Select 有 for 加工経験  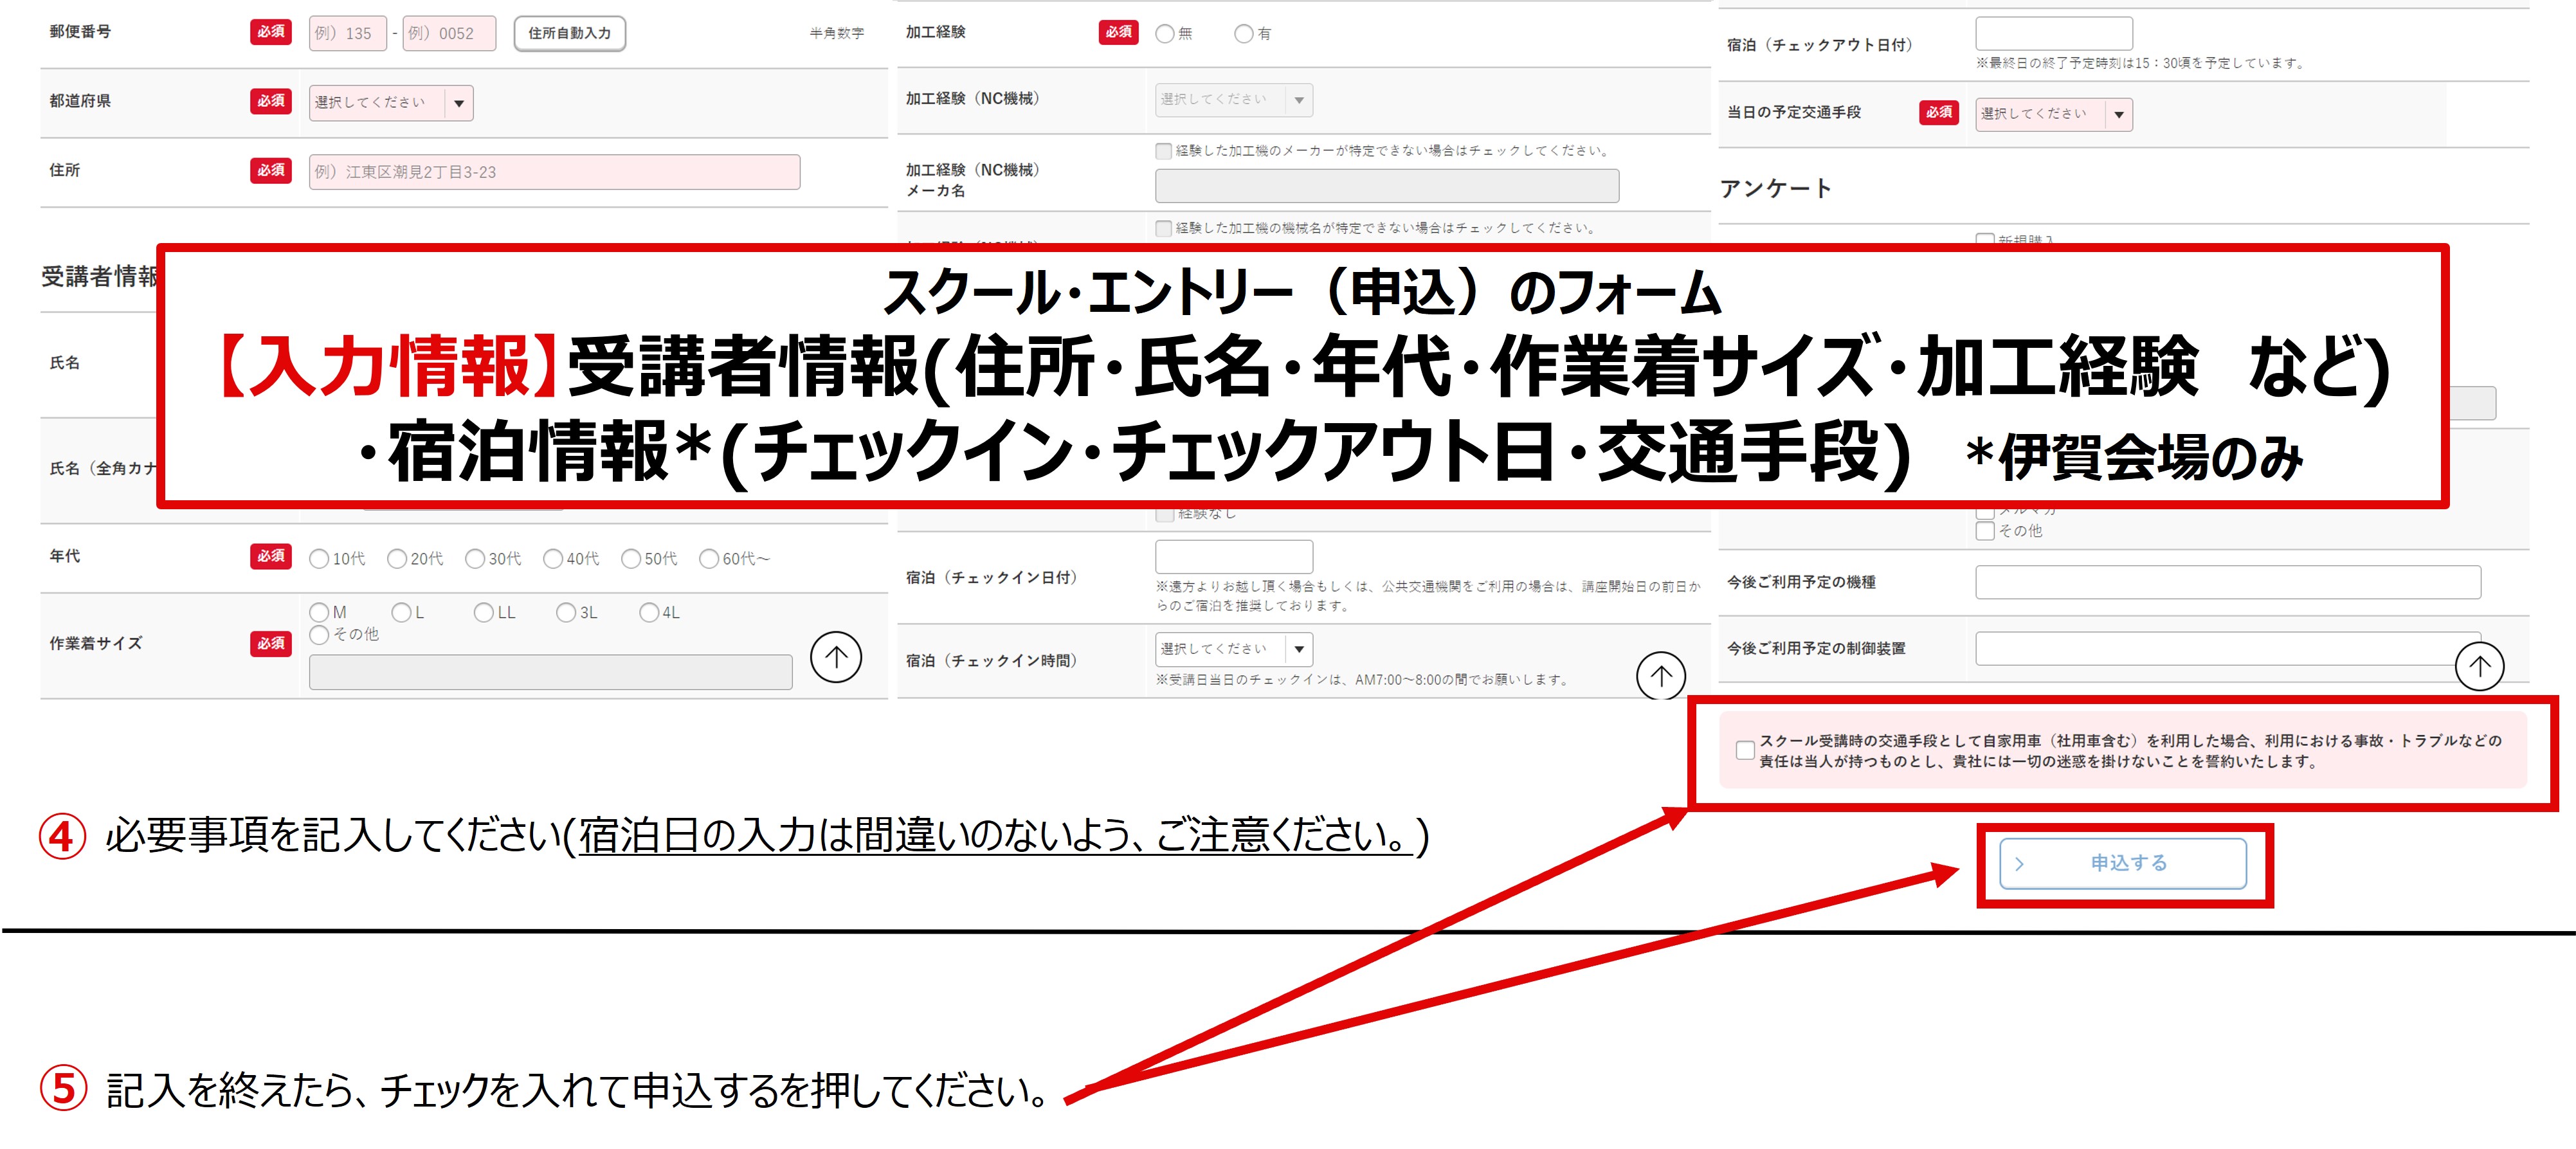pyautogui.click(x=1243, y=33)
